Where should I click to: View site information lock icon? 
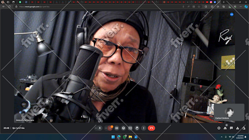pyautogui.click(x=16, y=7)
